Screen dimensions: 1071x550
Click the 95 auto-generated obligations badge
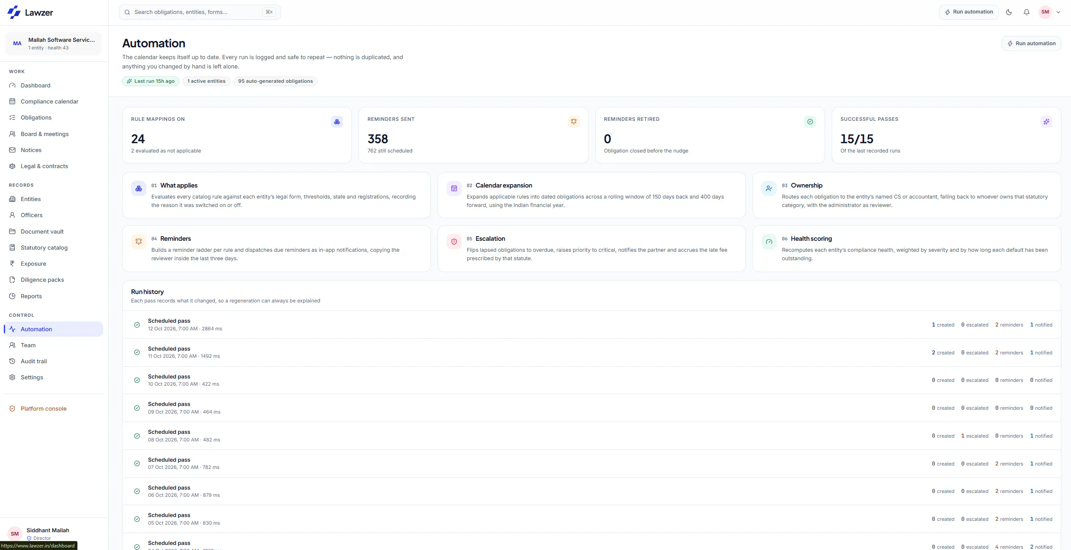coord(275,81)
